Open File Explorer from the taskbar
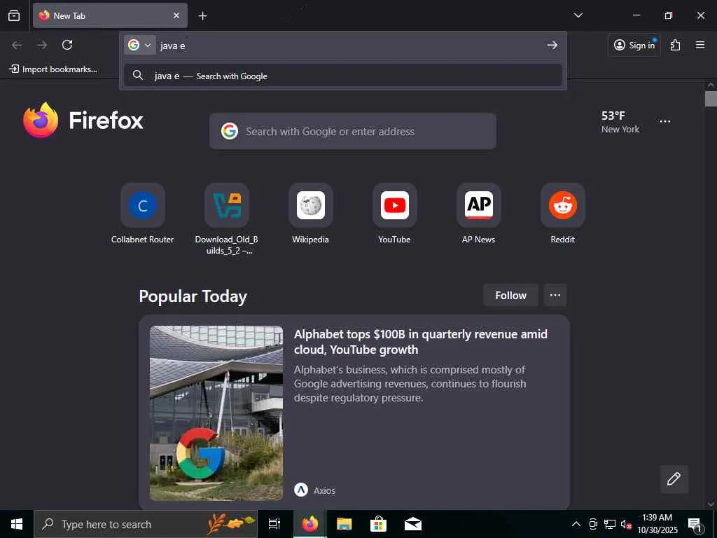 [x=344, y=524]
